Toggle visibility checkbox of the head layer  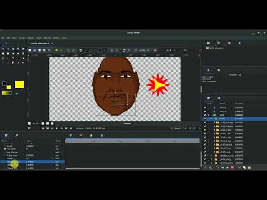[205, 115]
